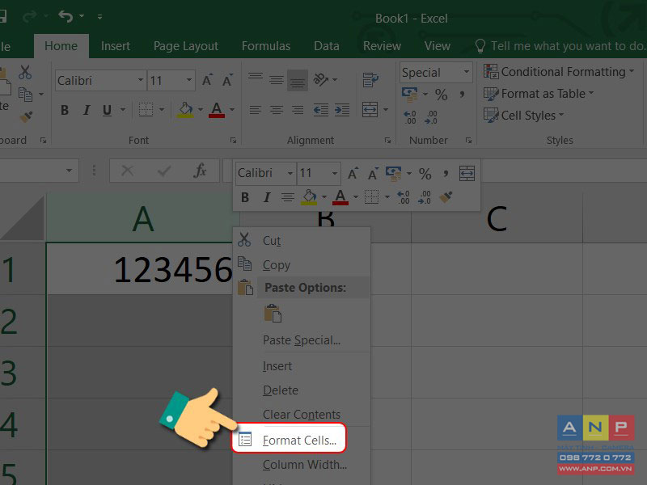647x485 pixels.
Task: Click the ribbon Cut scissors icon
Action: tap(25, 72)
